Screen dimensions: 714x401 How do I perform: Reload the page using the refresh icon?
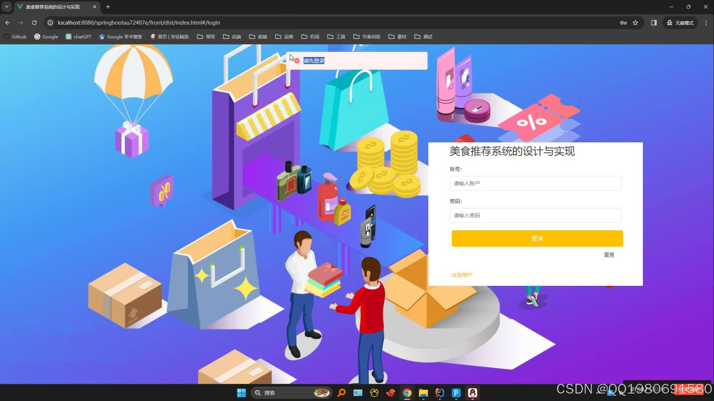(34, 22)
